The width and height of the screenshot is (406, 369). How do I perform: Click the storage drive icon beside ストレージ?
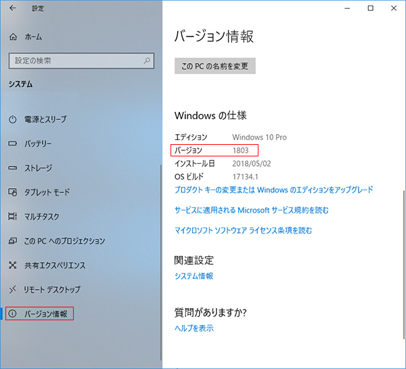(13, 168)
